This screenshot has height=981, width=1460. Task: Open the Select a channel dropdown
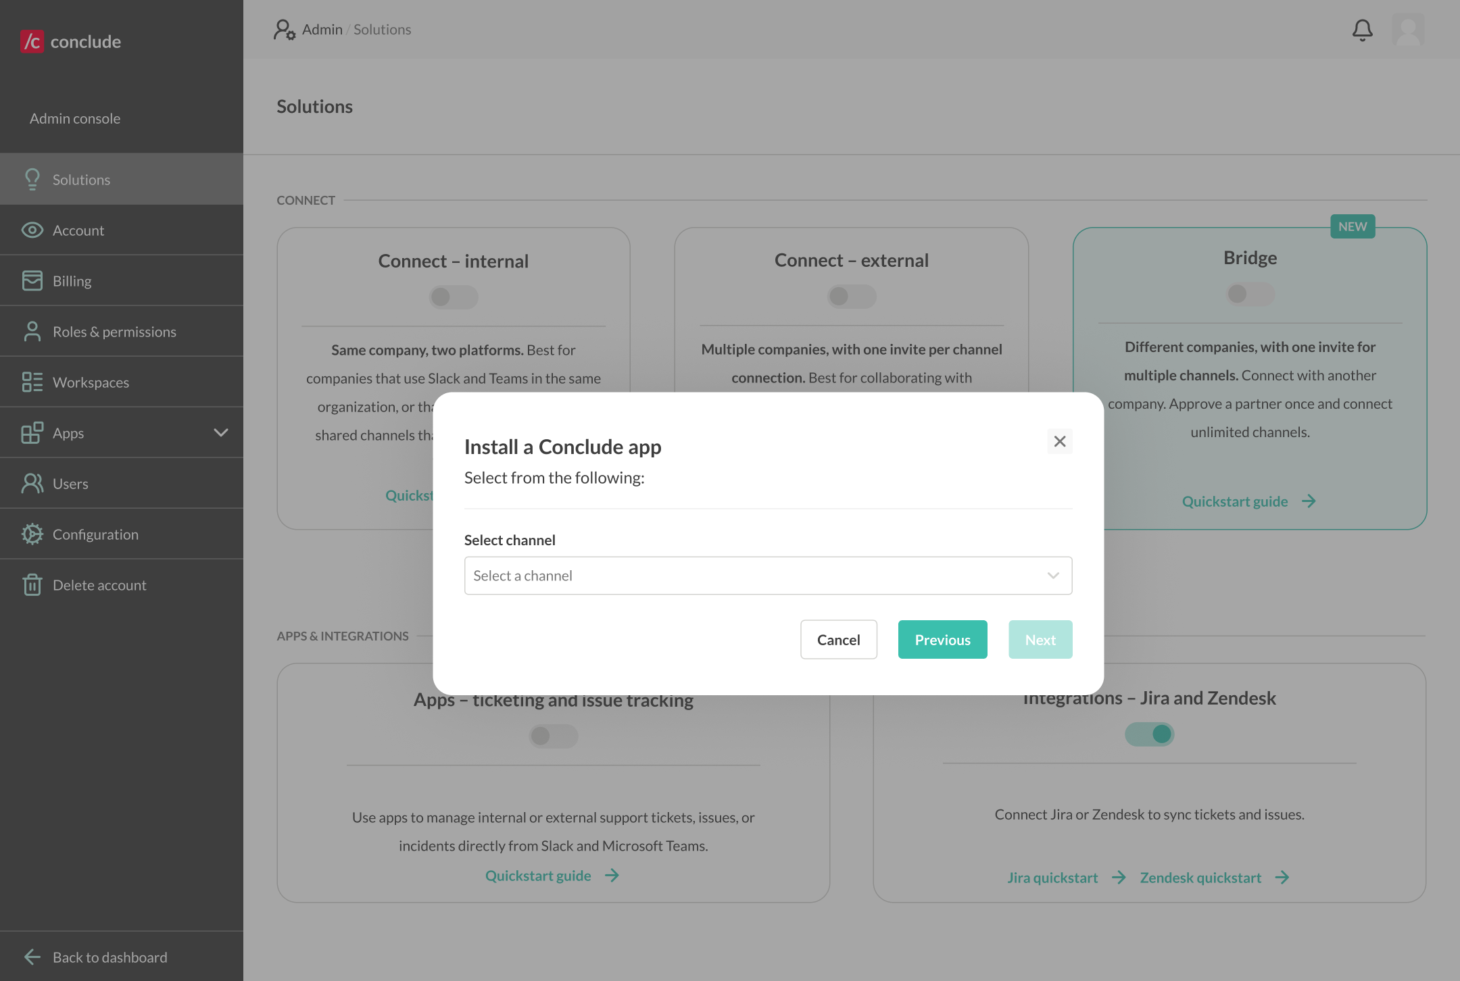pos(768,576)
